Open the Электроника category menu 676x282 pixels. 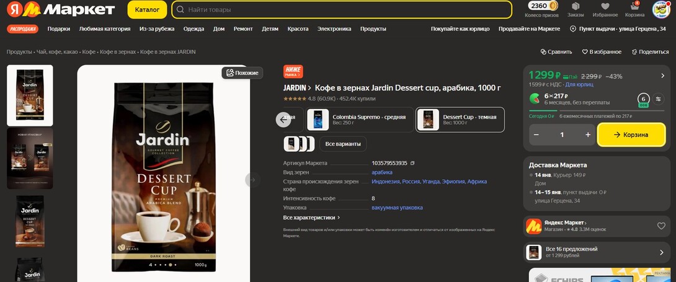pos(334,29)
